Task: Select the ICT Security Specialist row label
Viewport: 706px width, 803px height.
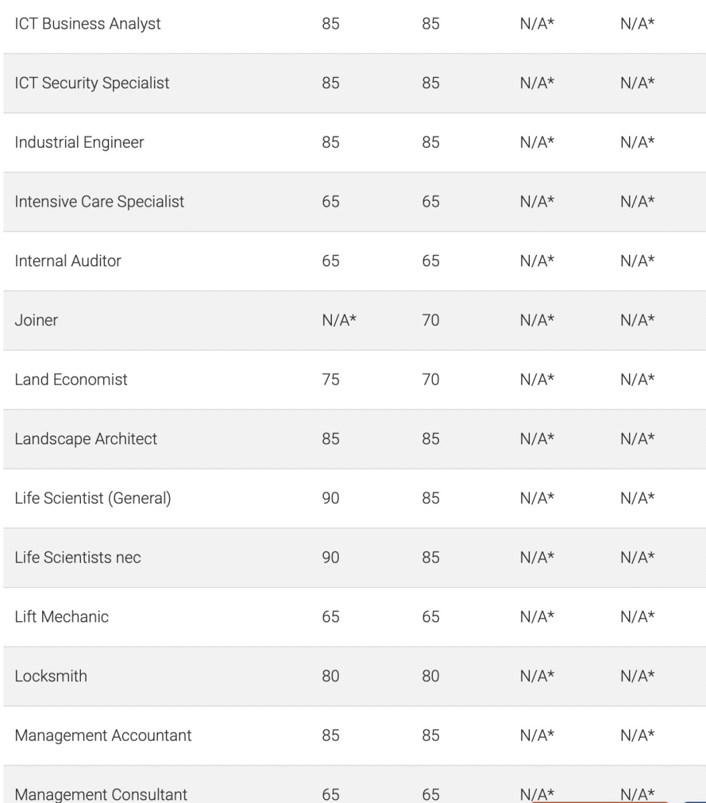Action: pos(92,84)
